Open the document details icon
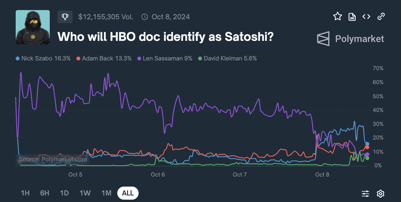The height and width of the screenshot is (202, 401). pos(352,17)
